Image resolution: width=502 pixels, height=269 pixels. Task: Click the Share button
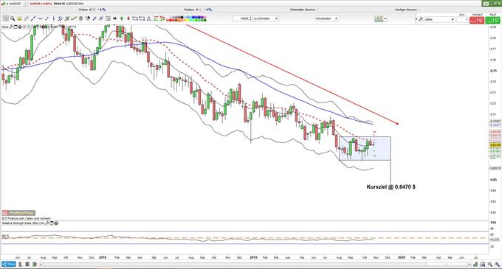pyautogui.click(x=9, y=264)
